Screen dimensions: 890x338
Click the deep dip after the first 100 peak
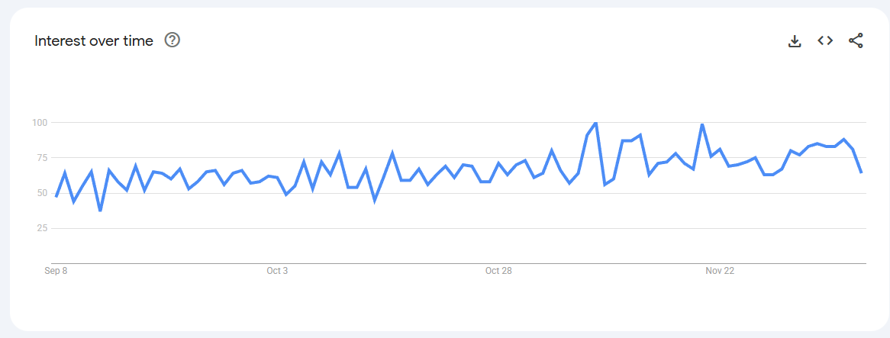click(605, 185)
